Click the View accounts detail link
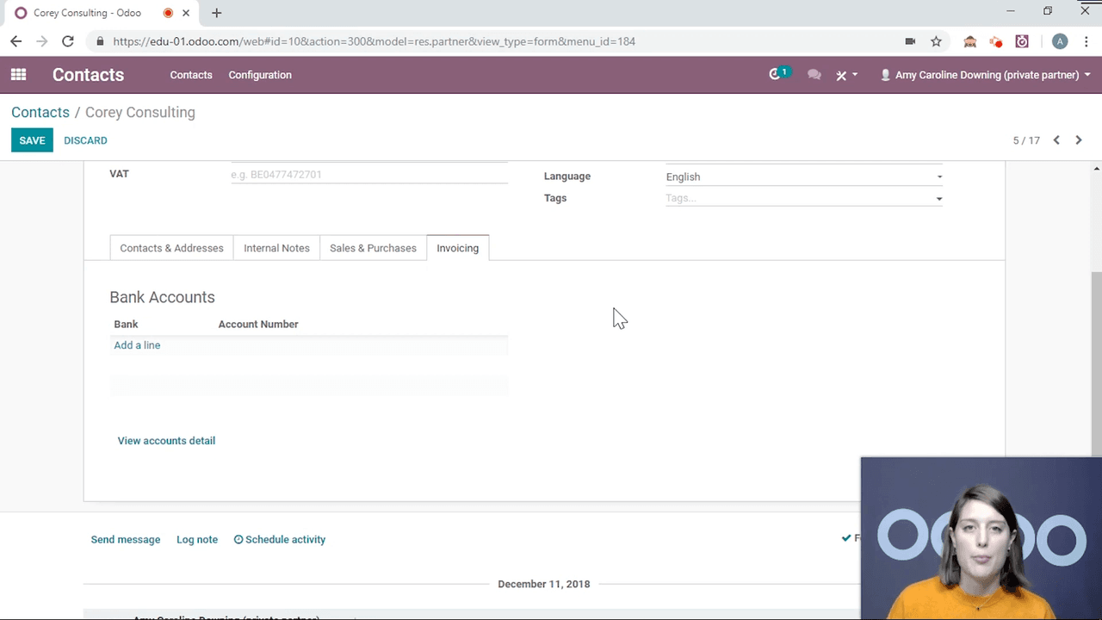This screenshot has height=620, width=1102. coord(166,440)
